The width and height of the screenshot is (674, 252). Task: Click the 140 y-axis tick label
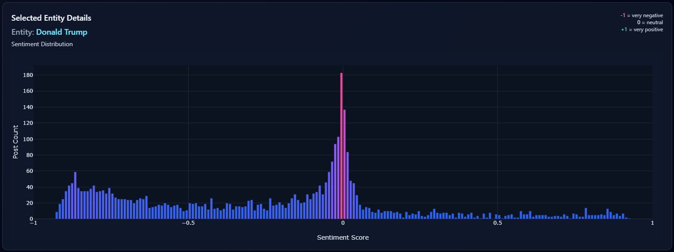coord(28,107)
